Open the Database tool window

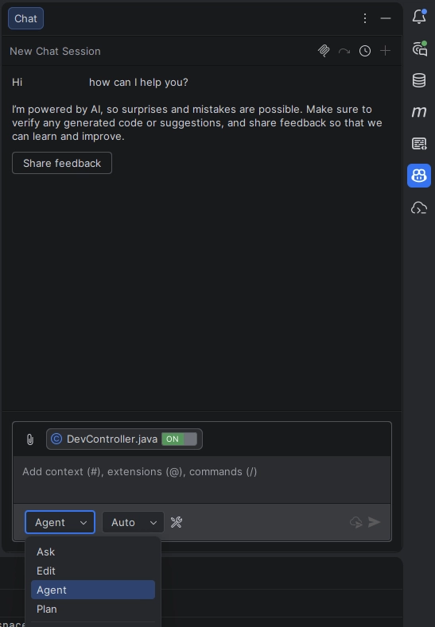point(419,80)
